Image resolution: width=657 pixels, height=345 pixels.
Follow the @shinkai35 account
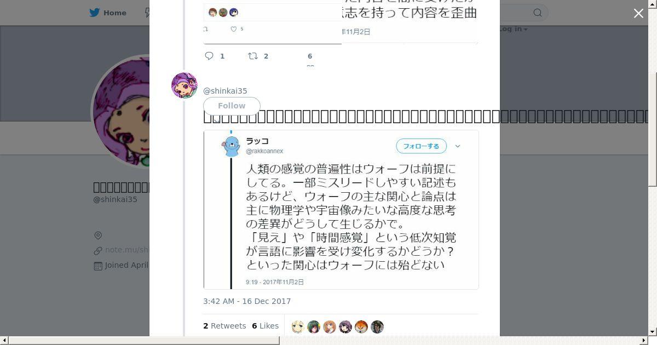pyautogui.click(x=232, y=106)
